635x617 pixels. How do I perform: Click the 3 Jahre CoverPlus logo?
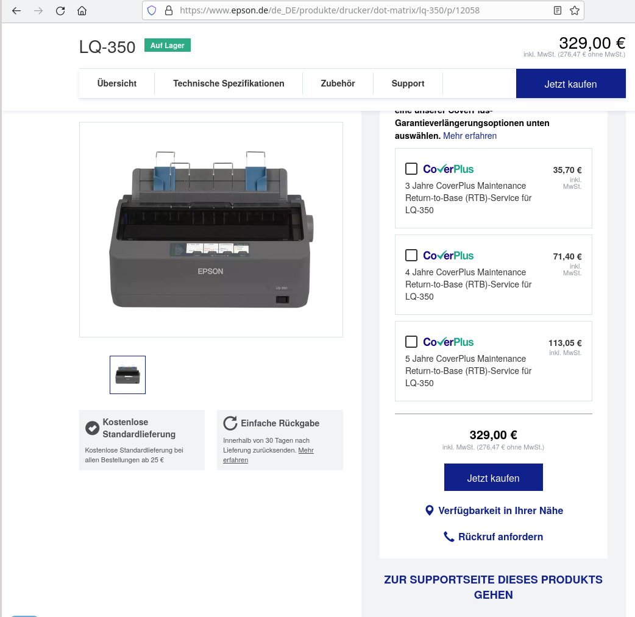pos(449,169)
